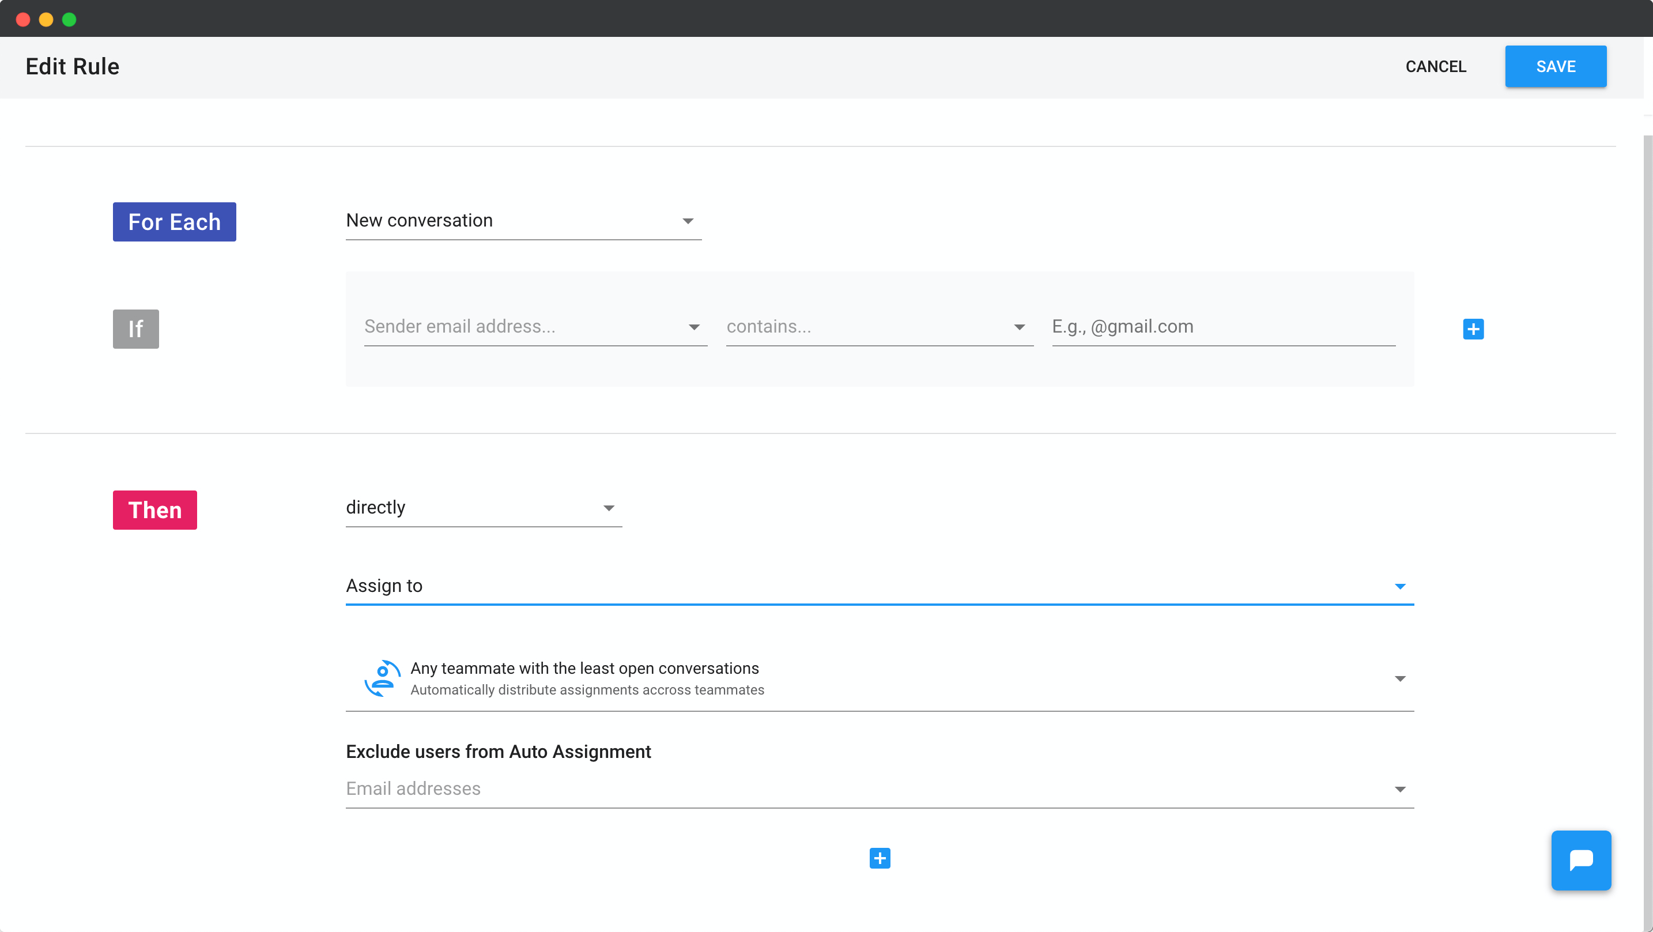Click Automatically distribute assignments accross teammates text
Image resolution: width=1653 pixels, height=932 pixels.
pyautogui.click(x=587, y=689)
